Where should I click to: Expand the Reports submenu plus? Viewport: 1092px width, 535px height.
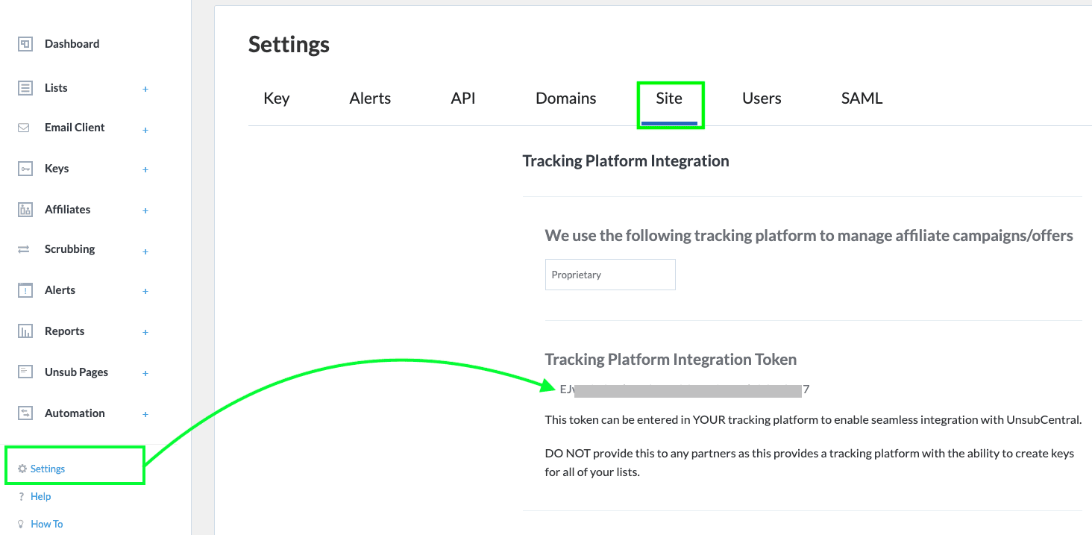(x=145, y=332)
